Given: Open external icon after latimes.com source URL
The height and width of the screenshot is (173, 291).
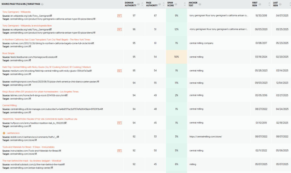Looking at the screenshot, I should 66,95.
